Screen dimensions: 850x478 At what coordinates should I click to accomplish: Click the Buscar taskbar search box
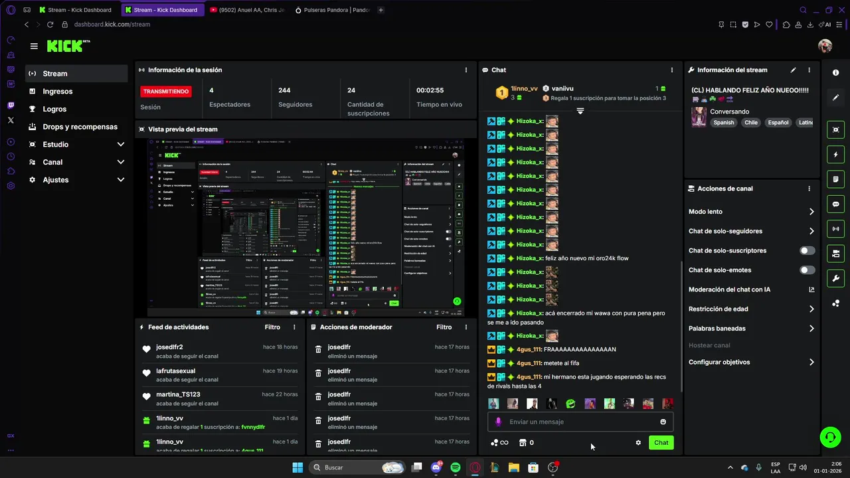(357, 467)
